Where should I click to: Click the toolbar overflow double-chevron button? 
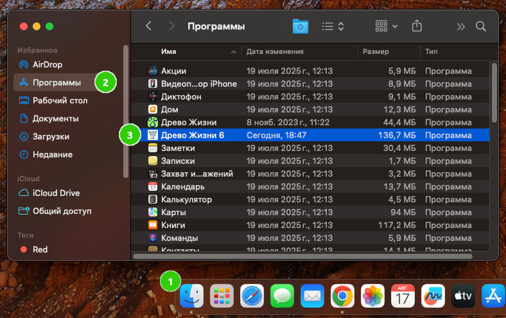click(x=460, y=26)
